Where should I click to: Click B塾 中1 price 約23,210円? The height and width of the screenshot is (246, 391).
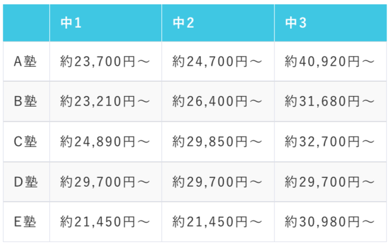coord(105,101)
